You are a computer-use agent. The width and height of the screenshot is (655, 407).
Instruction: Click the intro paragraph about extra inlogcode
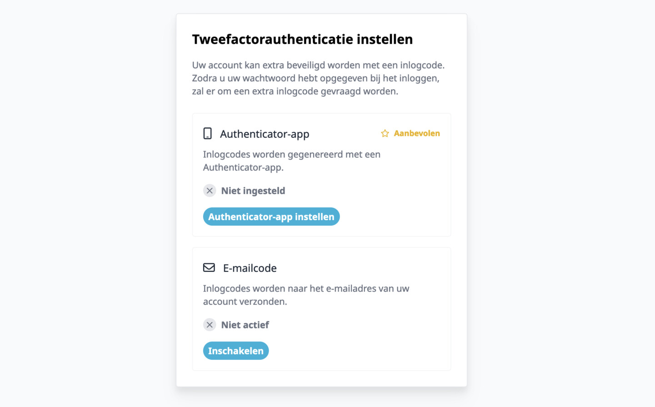(x=318, y=78)
